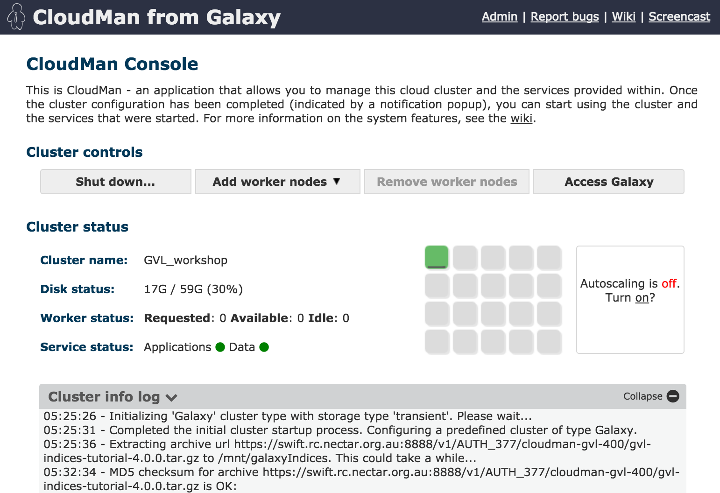Click the CloudMan Console heading
Image resolution: width=720 pixels, height=493 pixels.
(x=112, y=64)
